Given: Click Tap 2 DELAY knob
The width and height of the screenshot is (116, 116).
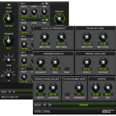Looking at the screenshot, I should [x=24, y=28].
